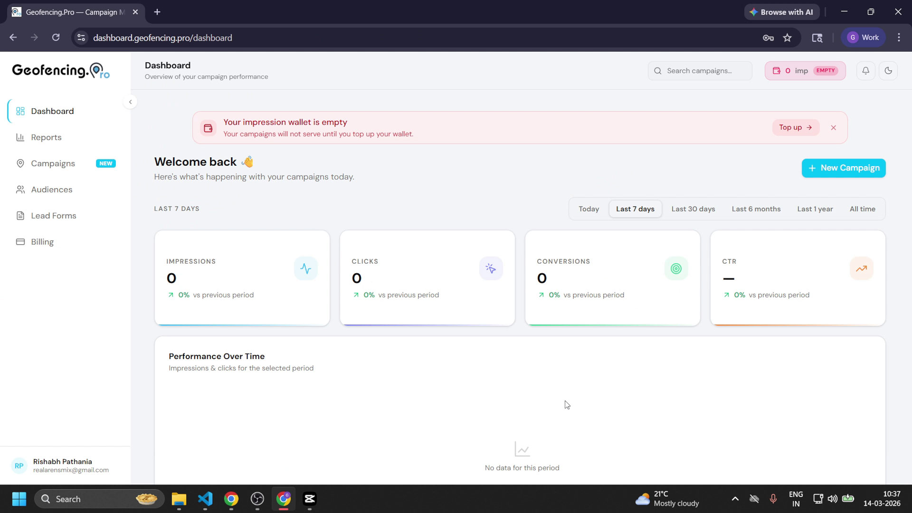Click the Impressions card activity icon
Viewport: 912px width, 513px height.
[x=306, y=268]
